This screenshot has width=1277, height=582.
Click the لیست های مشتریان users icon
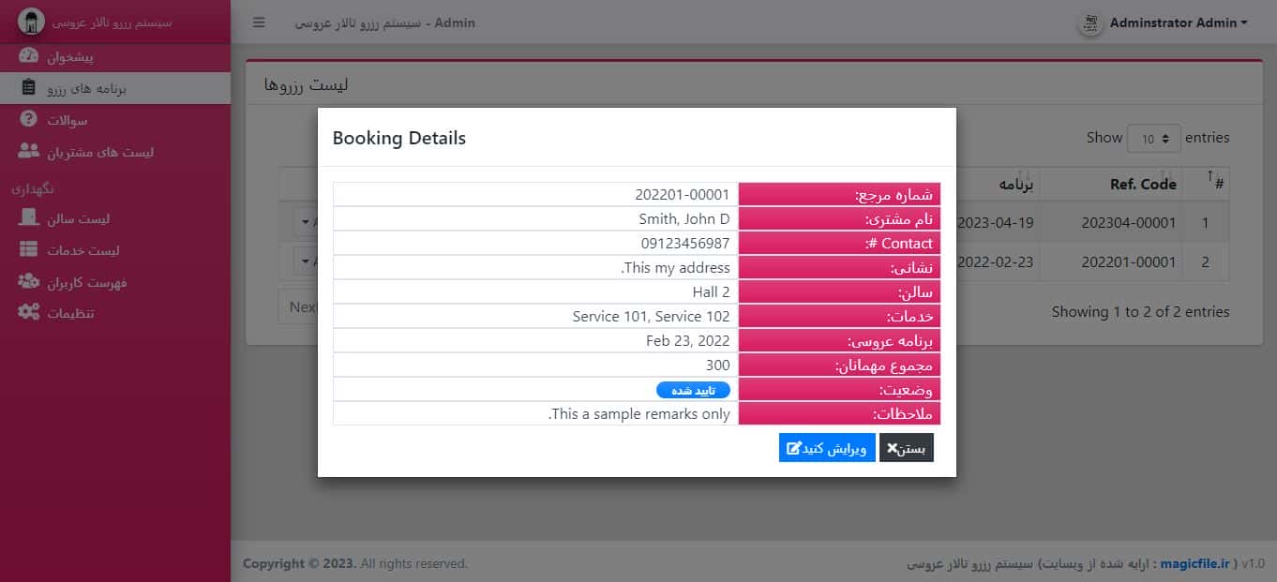pos(29,151)
